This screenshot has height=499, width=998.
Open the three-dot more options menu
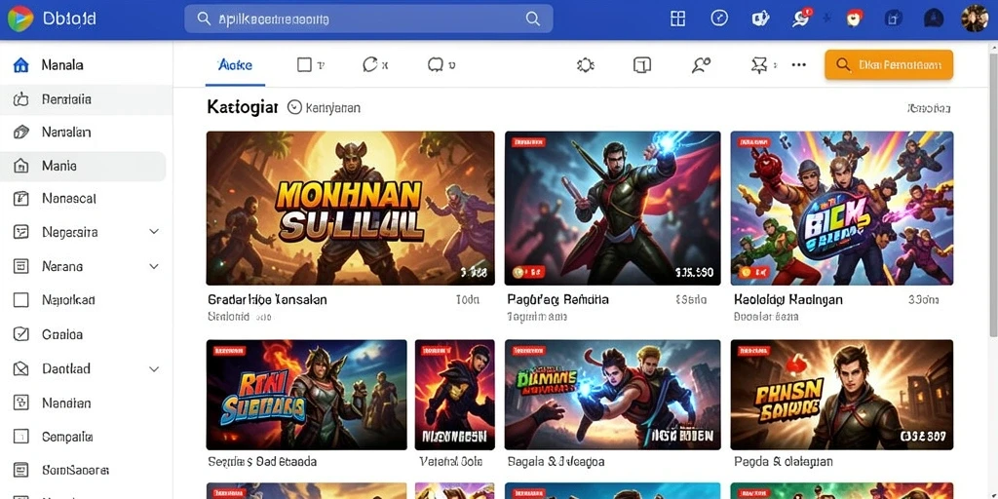(798, 64)
